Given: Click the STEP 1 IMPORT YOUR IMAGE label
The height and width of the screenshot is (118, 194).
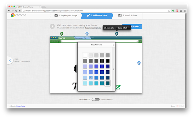Looking at the screenshot, I should [x=22, y=60].
